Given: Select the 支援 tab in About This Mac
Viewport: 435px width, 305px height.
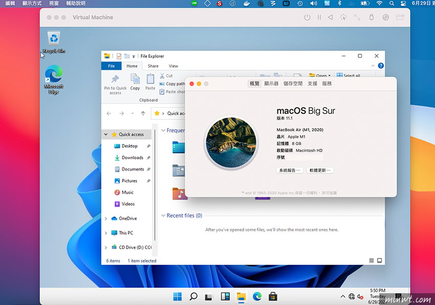Looking at the screenshot, I should [x=312, y=84].
